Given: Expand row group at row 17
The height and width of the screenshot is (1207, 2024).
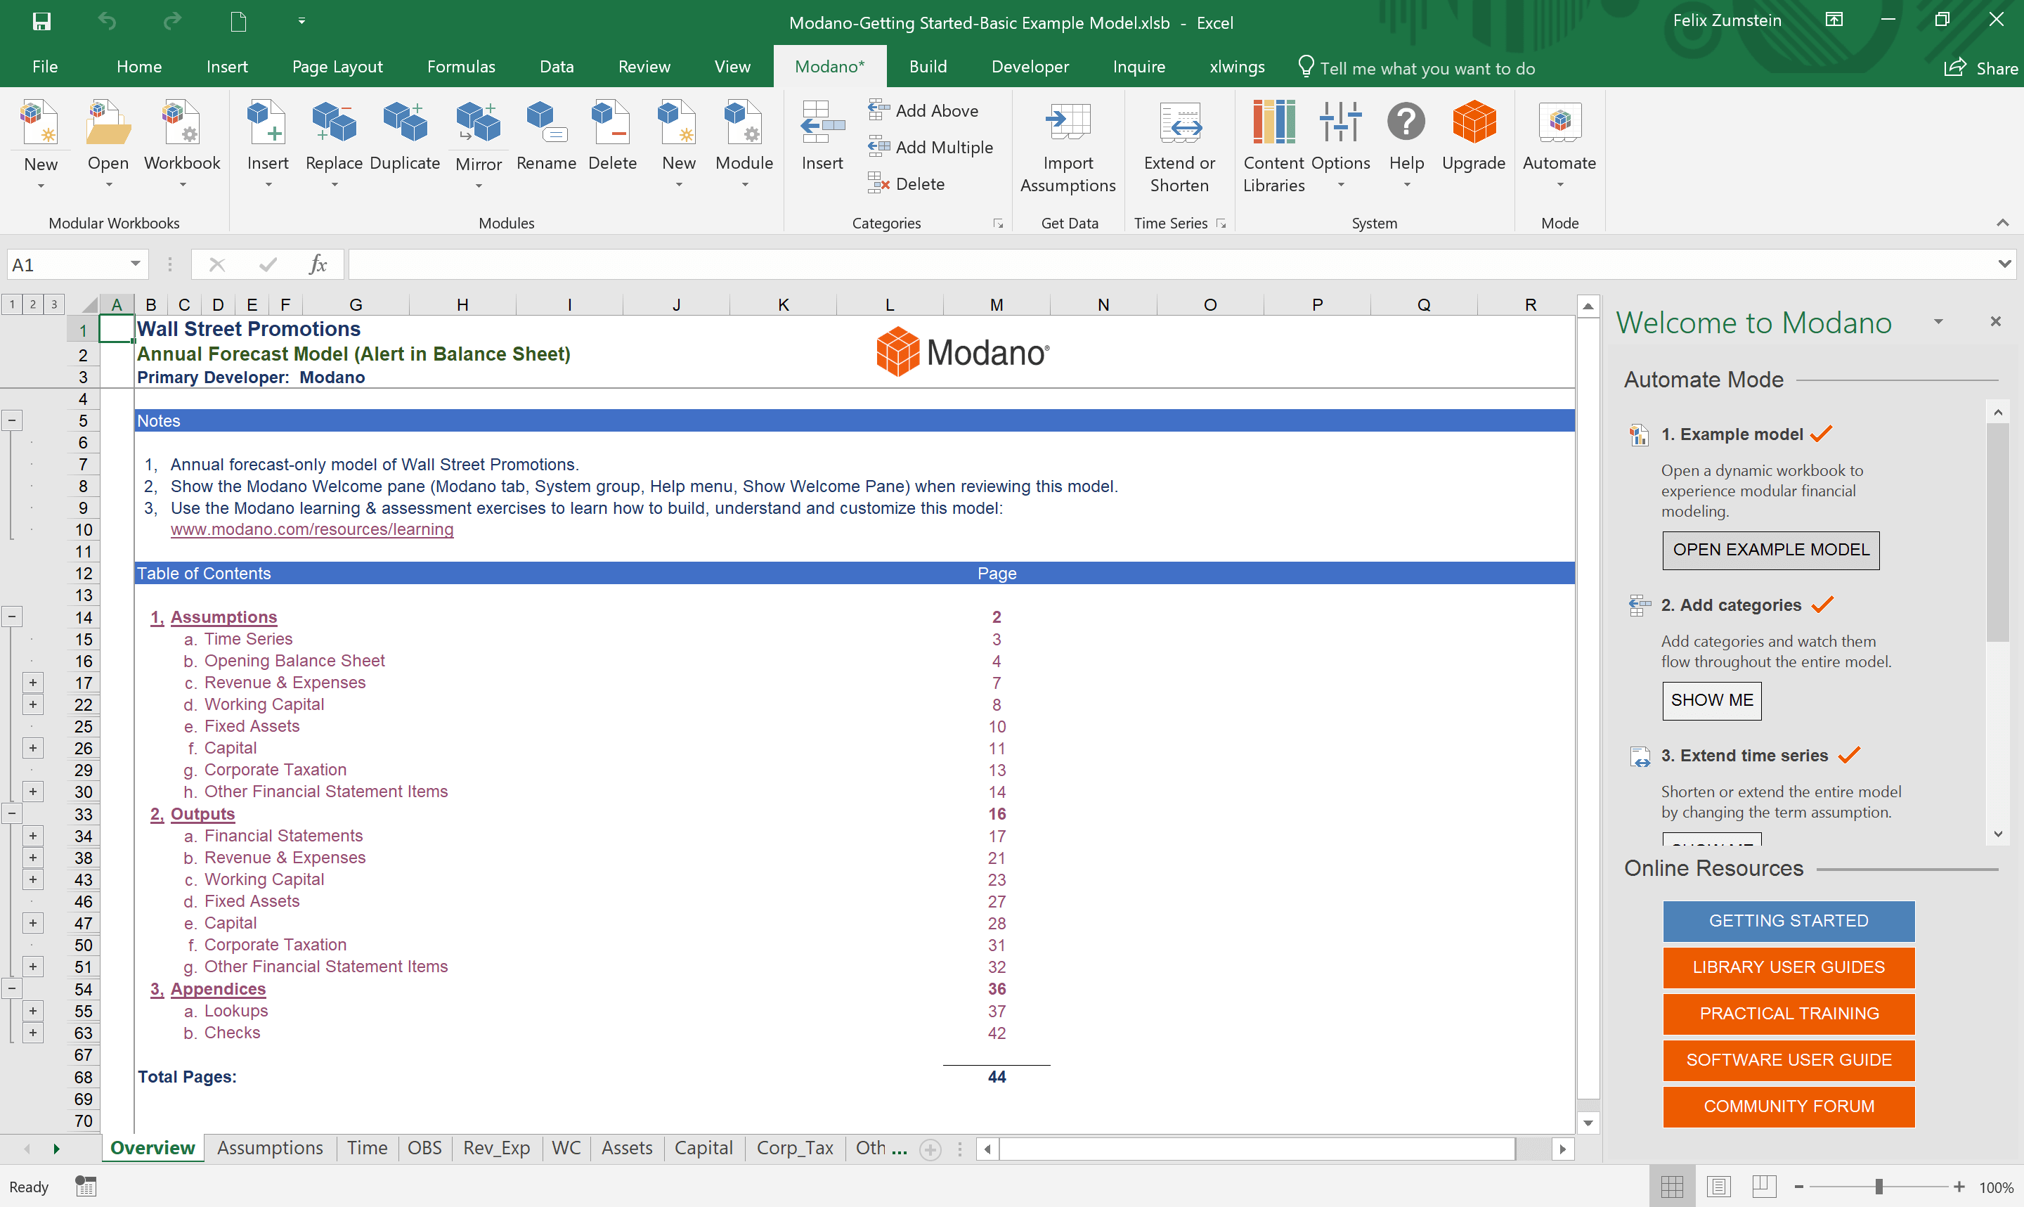Looking at the screenshot, I should 32,683.
